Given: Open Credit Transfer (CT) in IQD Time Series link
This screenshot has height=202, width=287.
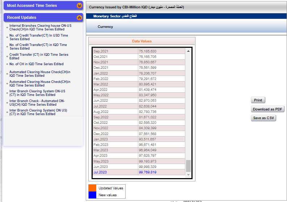Looking at the screenshot, I should tap(39, 56).
